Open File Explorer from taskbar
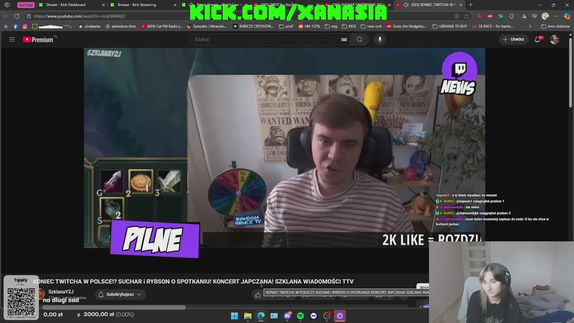The width and height of the screenshot is (574, 323). pyautogui.click(x=248, y=316)
